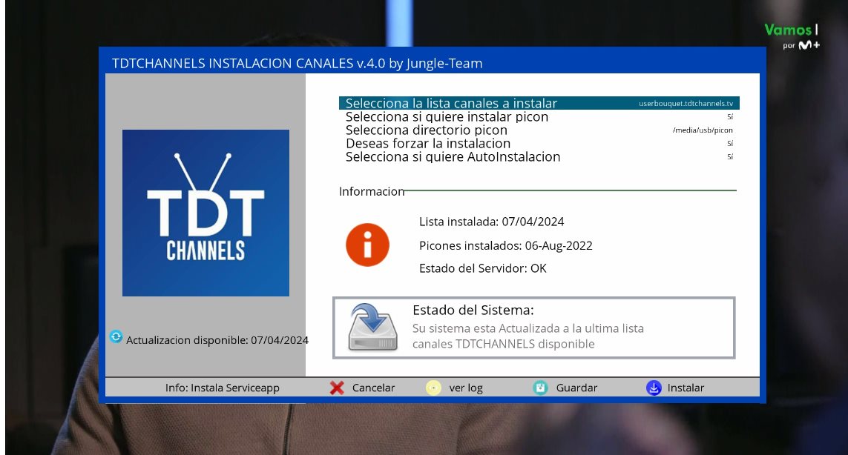The width and height of the screenshot is (848, 455).
Task: Toggle the AutoInstalacion Sí value
Action: point(729,157)
